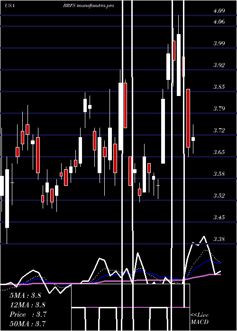237x331 pixels.
Task: Click the 3.65 price axis label
Action: (219, 152)
